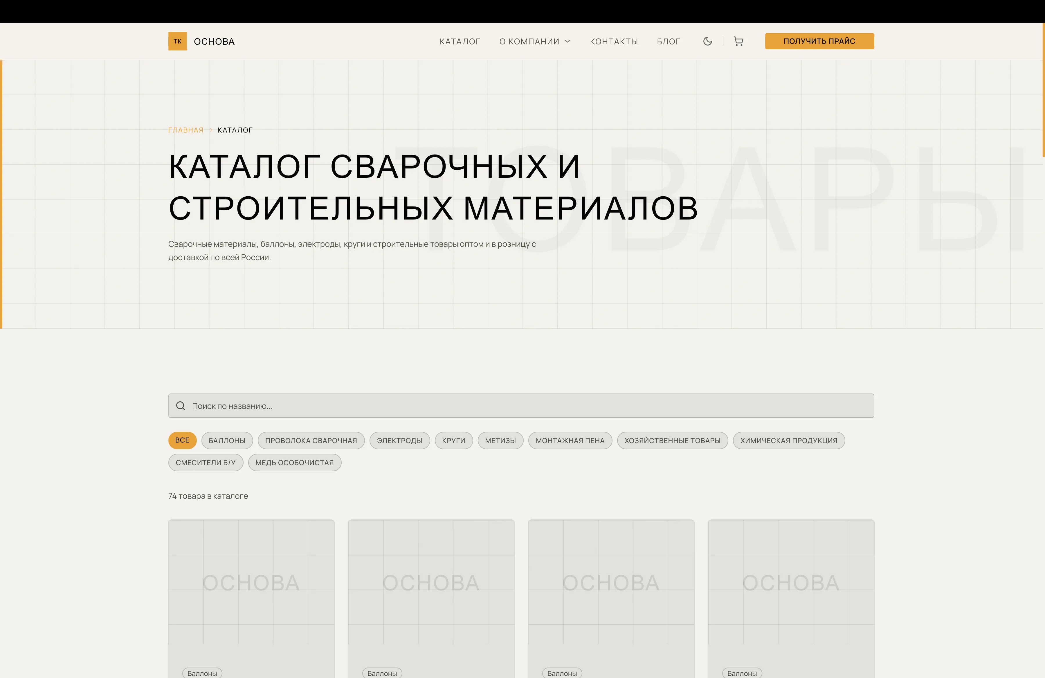The height and width of the screenshot is (678, 1045).
Task: Filter by Химическая продукция
Action: point(789,440)
